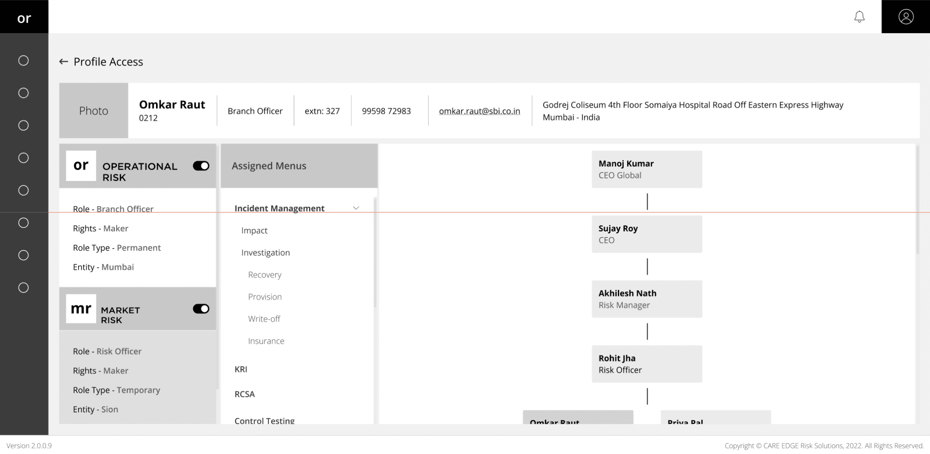Click the Version 2.0.0.9 footer text
Screen dimensions: 930x454
point(29,446)
